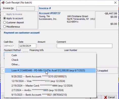Click the -$6,447.99 balance amount
119x99 pixels.
111,13
